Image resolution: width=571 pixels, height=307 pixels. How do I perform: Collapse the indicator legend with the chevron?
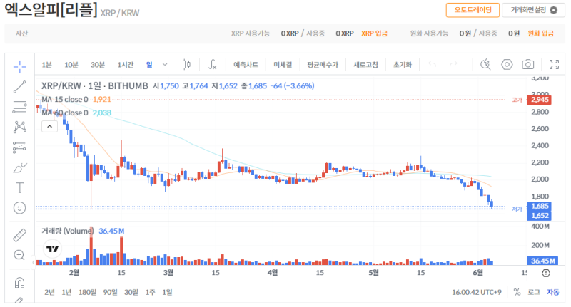click(x=49, y=127)
